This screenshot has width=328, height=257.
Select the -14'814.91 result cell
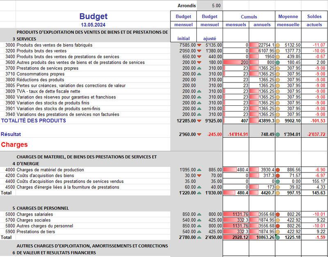click(236, 134)
